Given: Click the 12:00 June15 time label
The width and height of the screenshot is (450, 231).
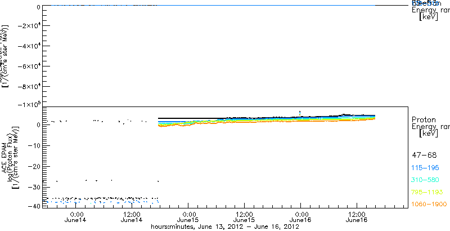Looking at the screenshot, I should 245,217.
